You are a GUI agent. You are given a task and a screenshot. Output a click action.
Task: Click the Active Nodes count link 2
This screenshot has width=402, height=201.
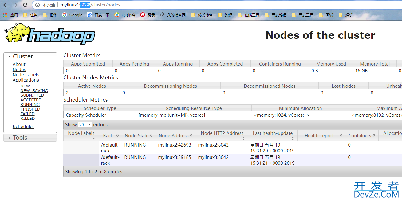(67, 93)
